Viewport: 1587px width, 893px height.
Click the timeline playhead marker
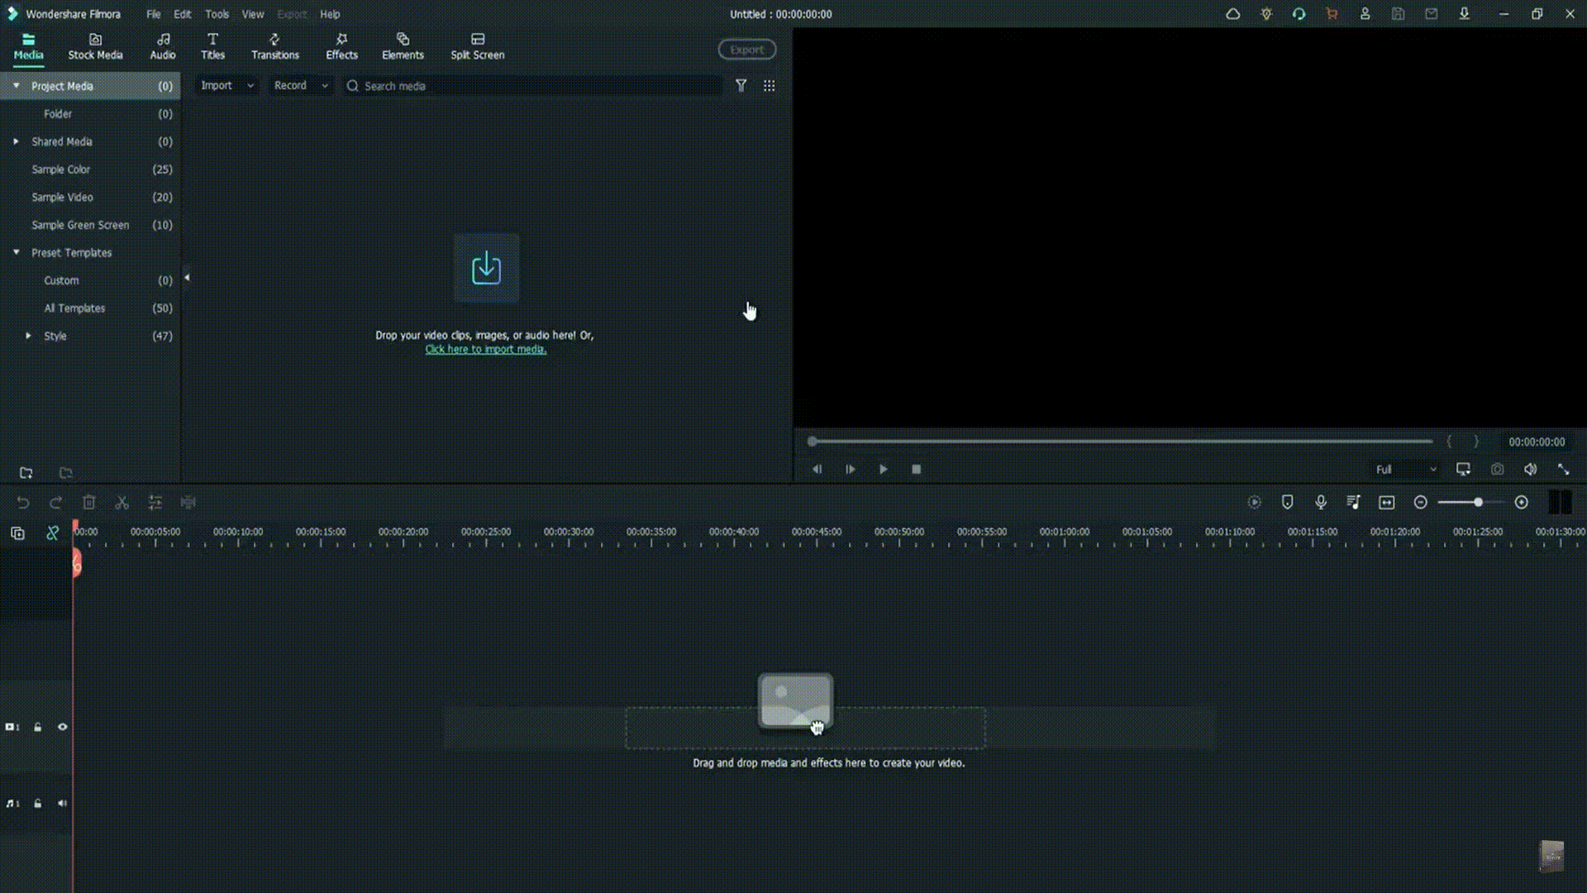74,561
